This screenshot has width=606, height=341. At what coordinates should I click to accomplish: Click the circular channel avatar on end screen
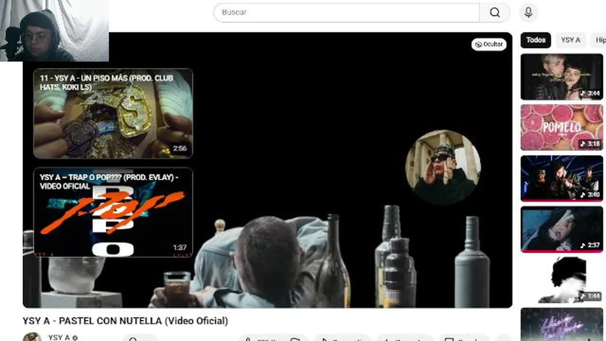tap(443, 168)
